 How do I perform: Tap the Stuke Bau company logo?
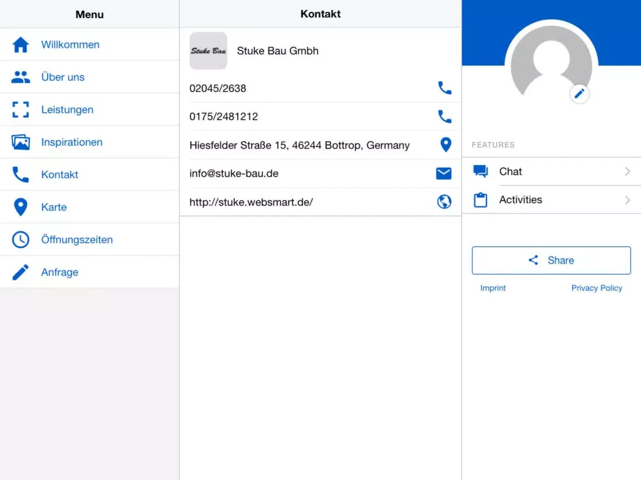click(x=208, y=51)
